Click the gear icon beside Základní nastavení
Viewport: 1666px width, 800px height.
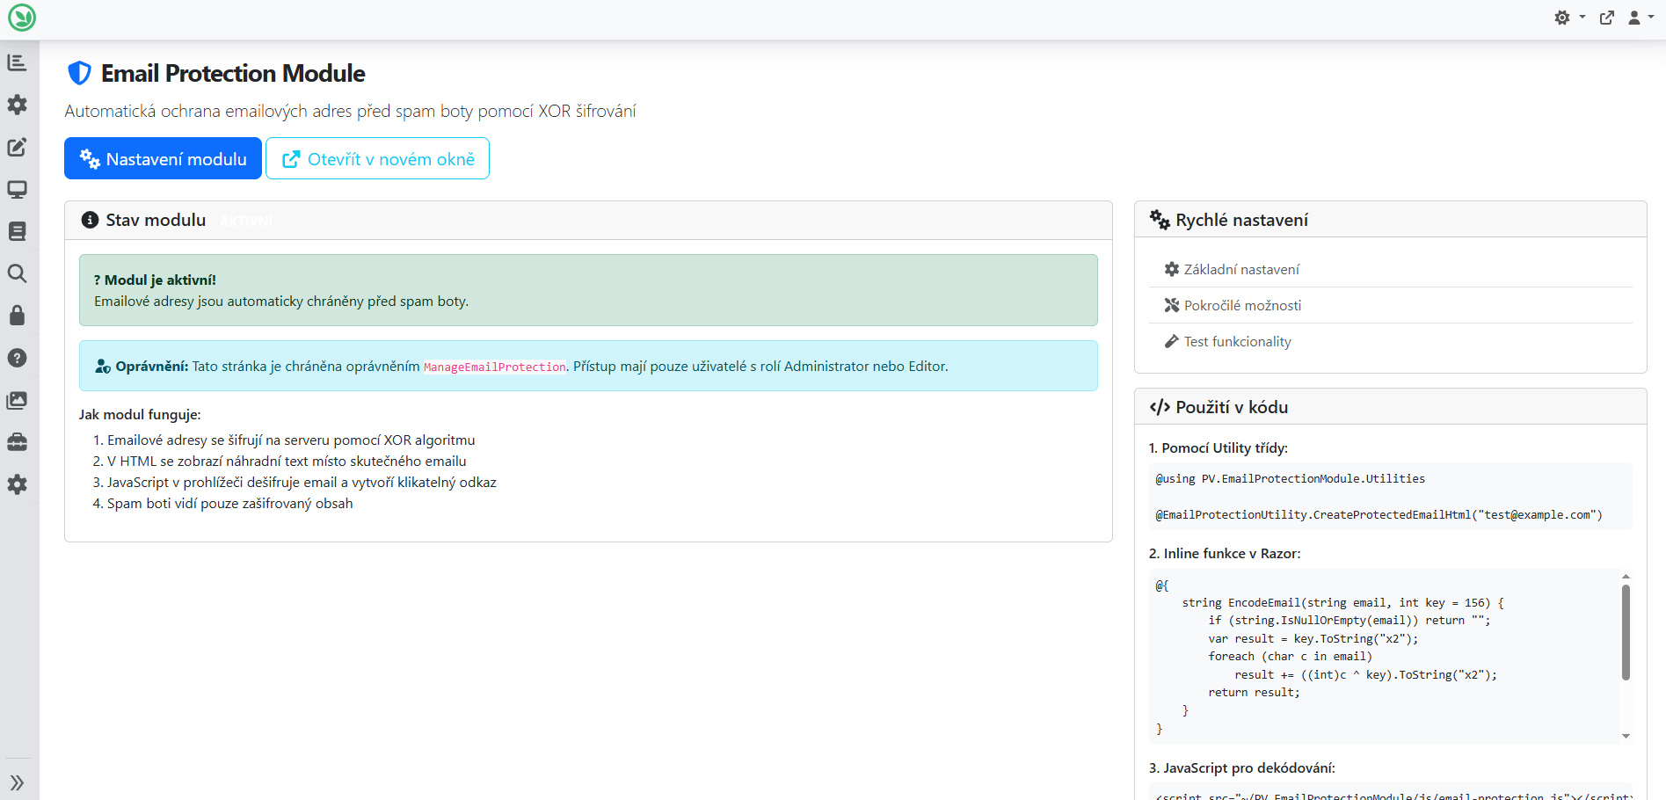tap(1171, 269)
